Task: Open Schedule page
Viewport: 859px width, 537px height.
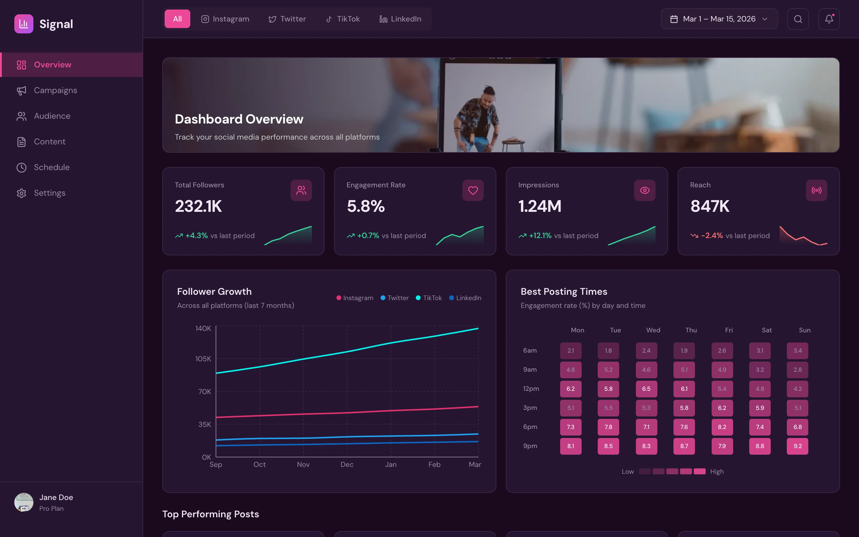Action: pos(71,167)
